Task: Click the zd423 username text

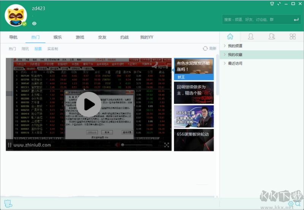Action: [x=39, y=8]
